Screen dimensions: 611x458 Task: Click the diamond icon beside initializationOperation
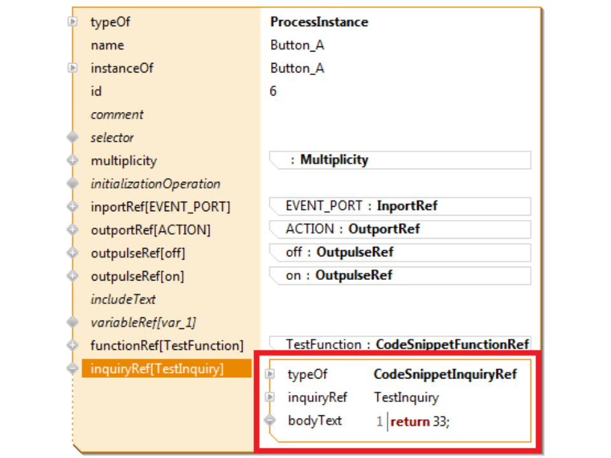pos(73,184)
